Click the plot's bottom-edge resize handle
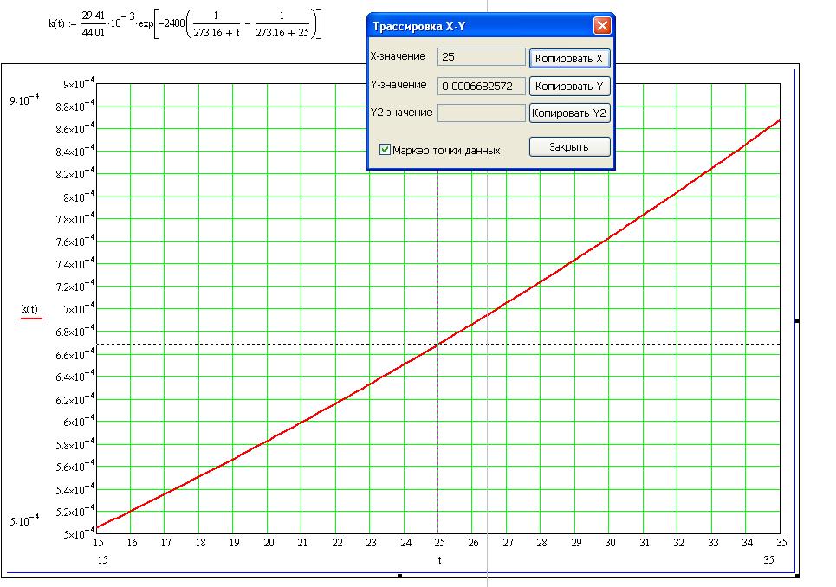 (x=399, y=575)
